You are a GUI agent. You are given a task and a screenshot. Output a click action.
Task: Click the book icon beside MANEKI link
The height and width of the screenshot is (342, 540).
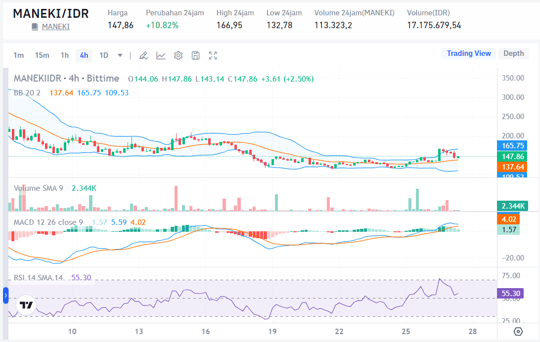pos(35,27)
